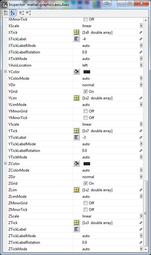Enable the YMinorTick checkbox
Screen dimensions: 151x255
85,117
